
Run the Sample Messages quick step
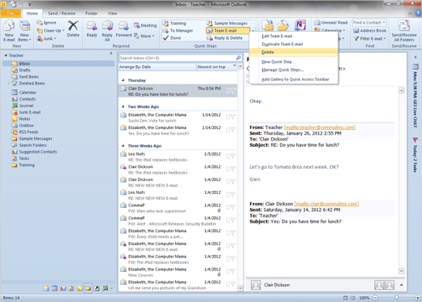[227, 24]
